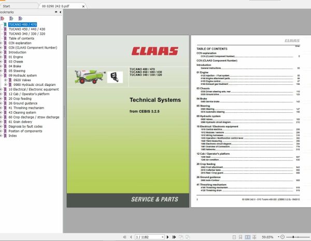Viewport: 311px width, 241px height.
Task: Click the third bookmark tool icon in bookmarks panel
Action: 20,19
